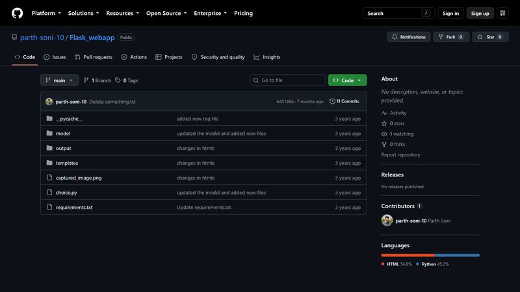The width and height of the screenshot is (520, 292).
Task: Open the green Code dropdown
Action: pos(347,80)
